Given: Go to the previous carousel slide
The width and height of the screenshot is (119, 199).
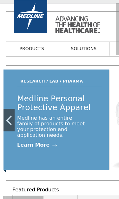Looking at the screenshot, I should [9, 120].
